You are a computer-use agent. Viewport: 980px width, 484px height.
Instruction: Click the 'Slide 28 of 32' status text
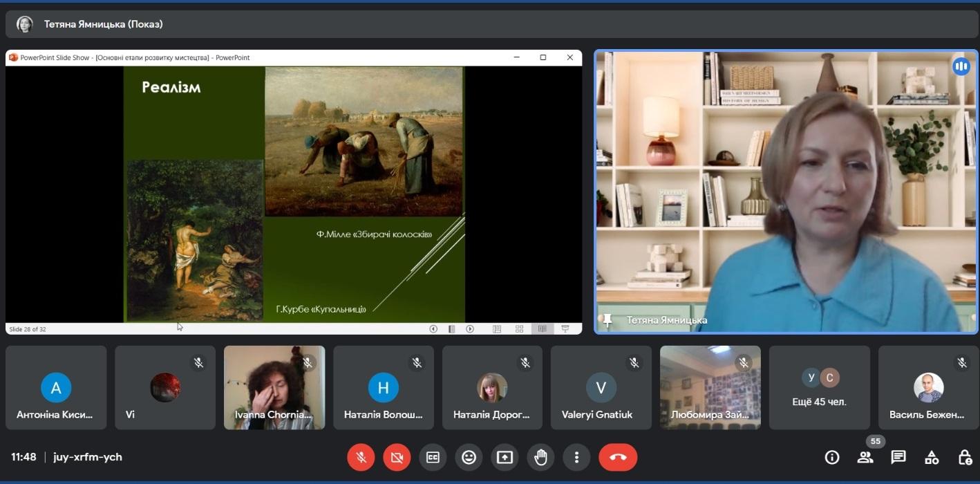click(28, 329)
